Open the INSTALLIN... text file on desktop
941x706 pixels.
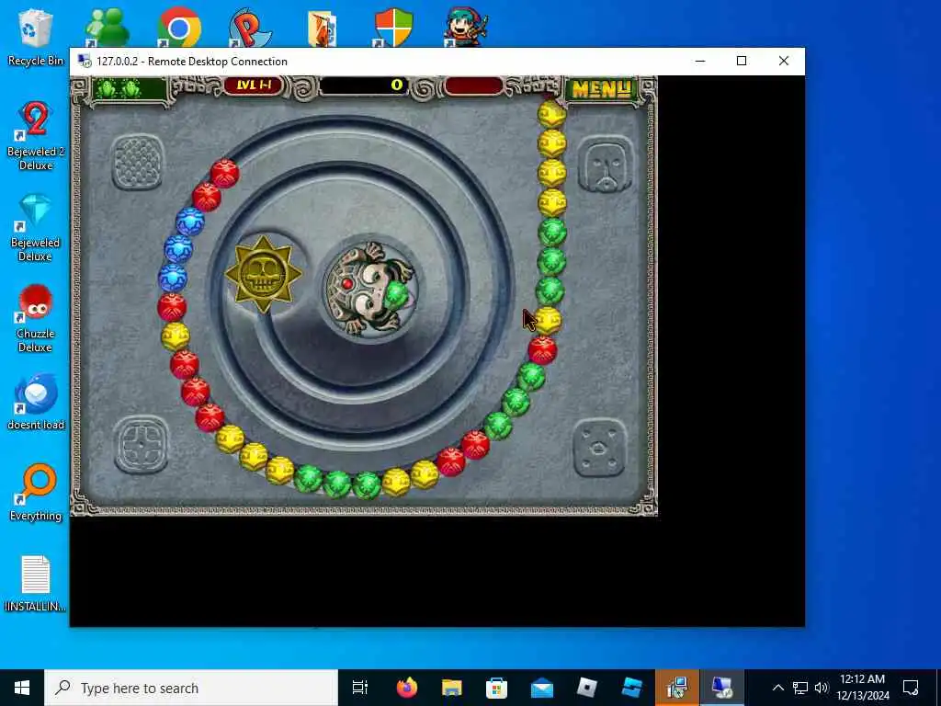point(35,582)
